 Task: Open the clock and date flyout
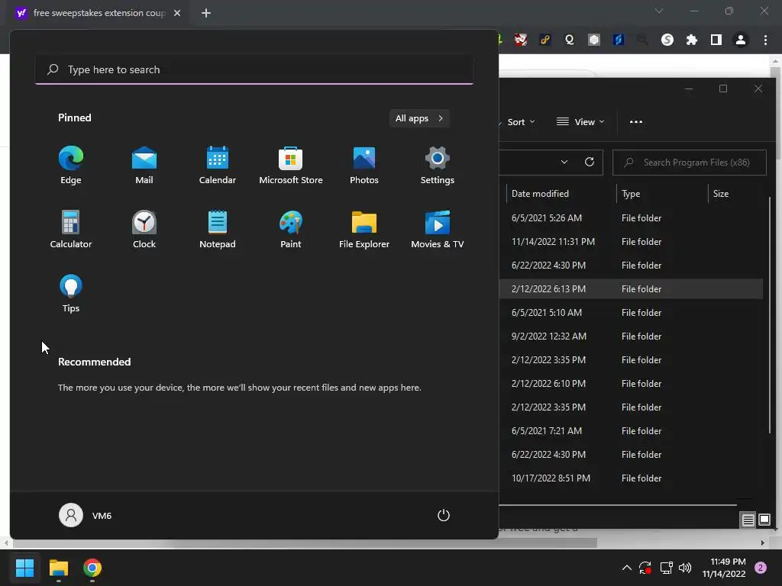click(x=724, y=568)
